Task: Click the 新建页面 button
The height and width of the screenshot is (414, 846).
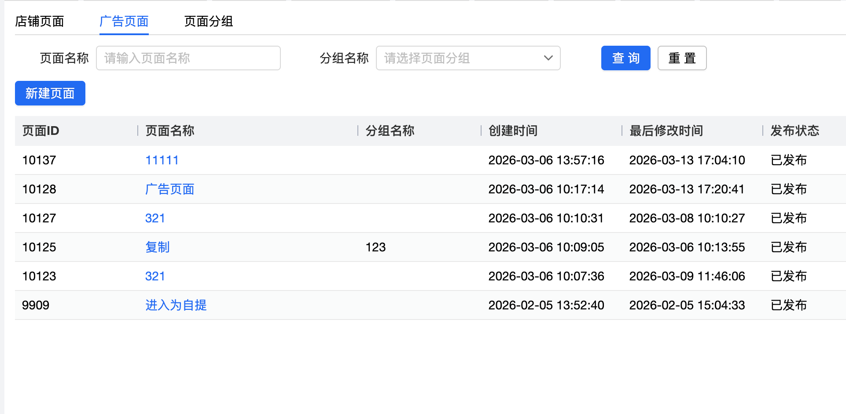Action: [x=50, y=93]
